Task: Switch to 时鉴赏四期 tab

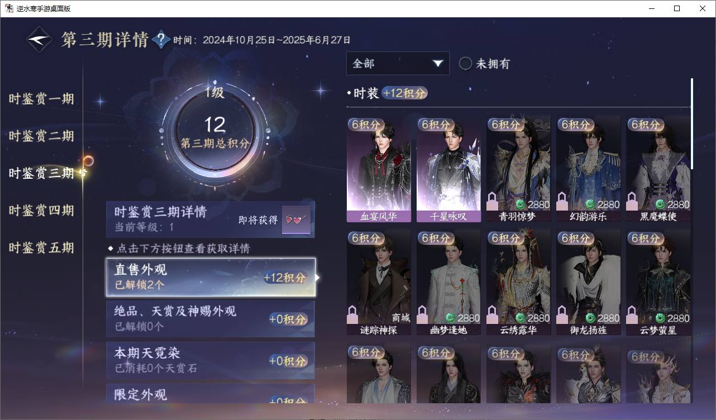Action: coord(41,211)
